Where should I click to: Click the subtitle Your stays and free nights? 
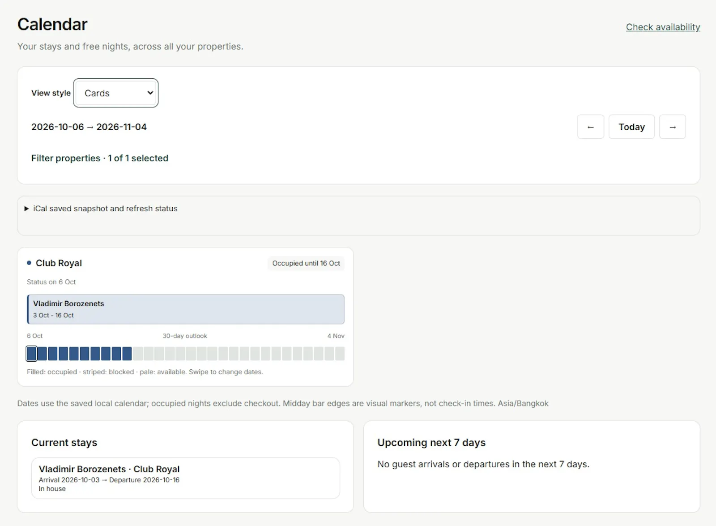tap(130, 47)
